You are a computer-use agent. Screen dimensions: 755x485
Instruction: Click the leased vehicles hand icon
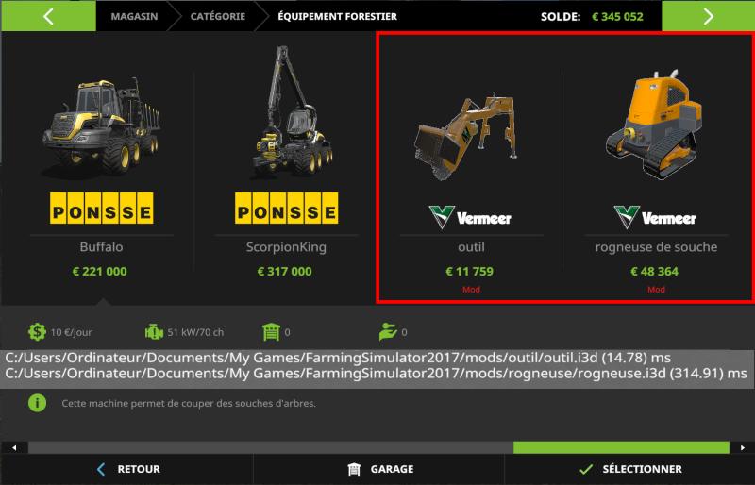click(388, 332)
